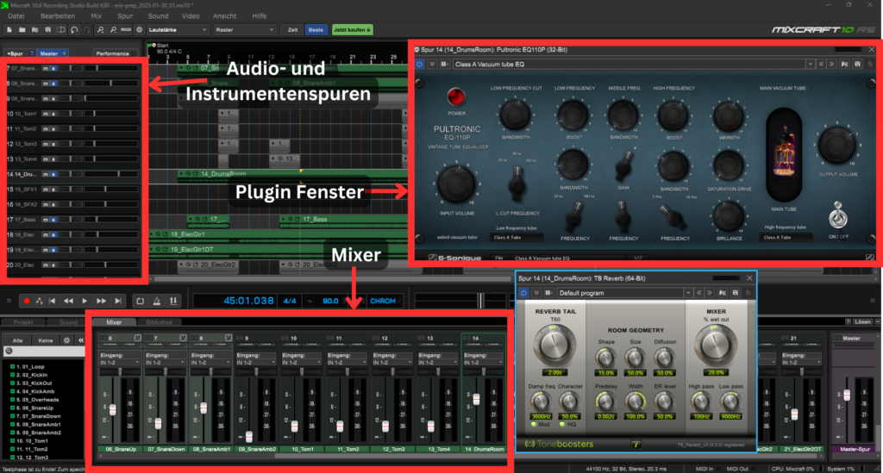Click the skip to end transport button
This screenshot has height=473, width=883.
pyautogui.click(x=117, y=301)
